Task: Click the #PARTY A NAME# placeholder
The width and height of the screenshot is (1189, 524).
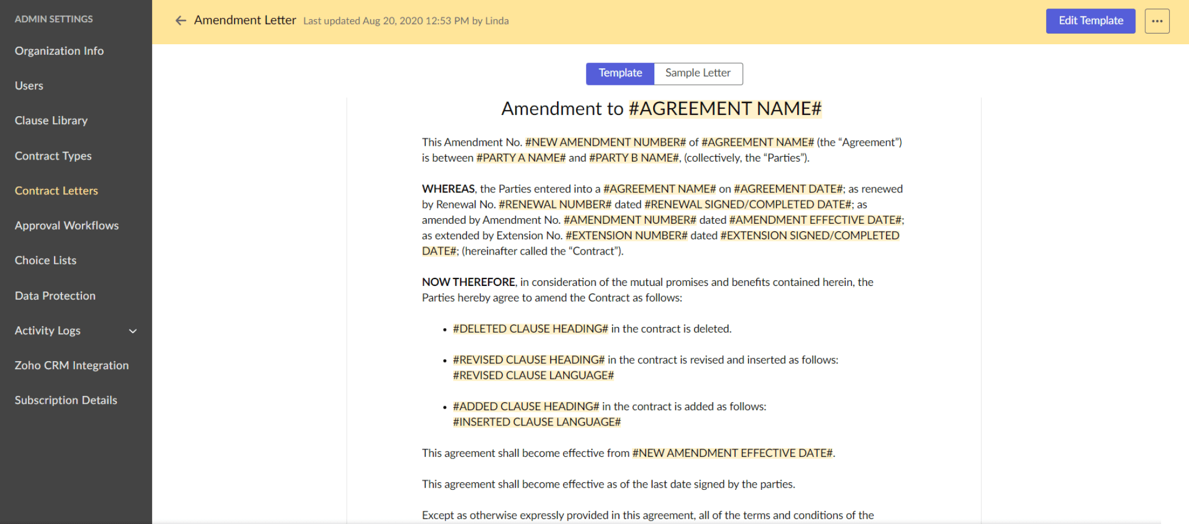Action: tap(520, 158)
